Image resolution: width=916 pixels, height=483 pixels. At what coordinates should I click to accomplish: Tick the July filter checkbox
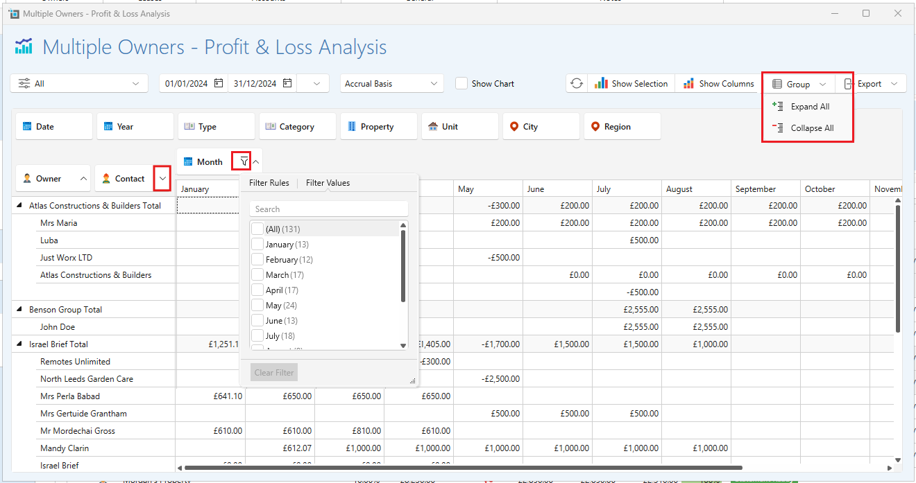pyautogui.click(x=257, y=335)
